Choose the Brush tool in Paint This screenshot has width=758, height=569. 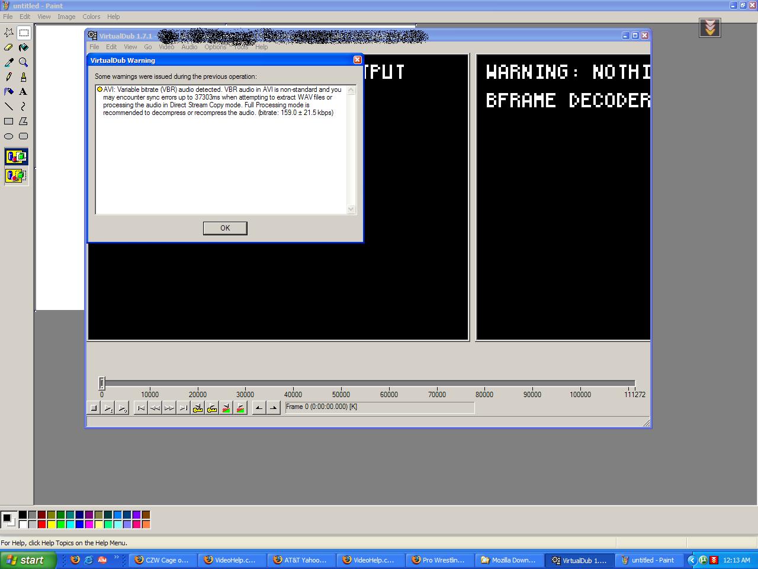[x=24, y=77]
